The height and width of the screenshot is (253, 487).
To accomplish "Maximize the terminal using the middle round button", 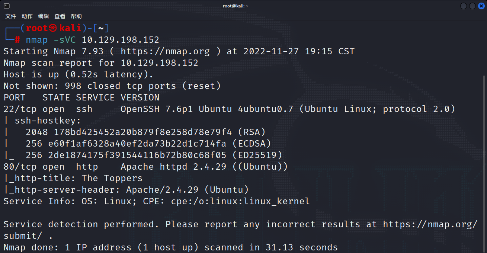I will click(x=472, y=6).
